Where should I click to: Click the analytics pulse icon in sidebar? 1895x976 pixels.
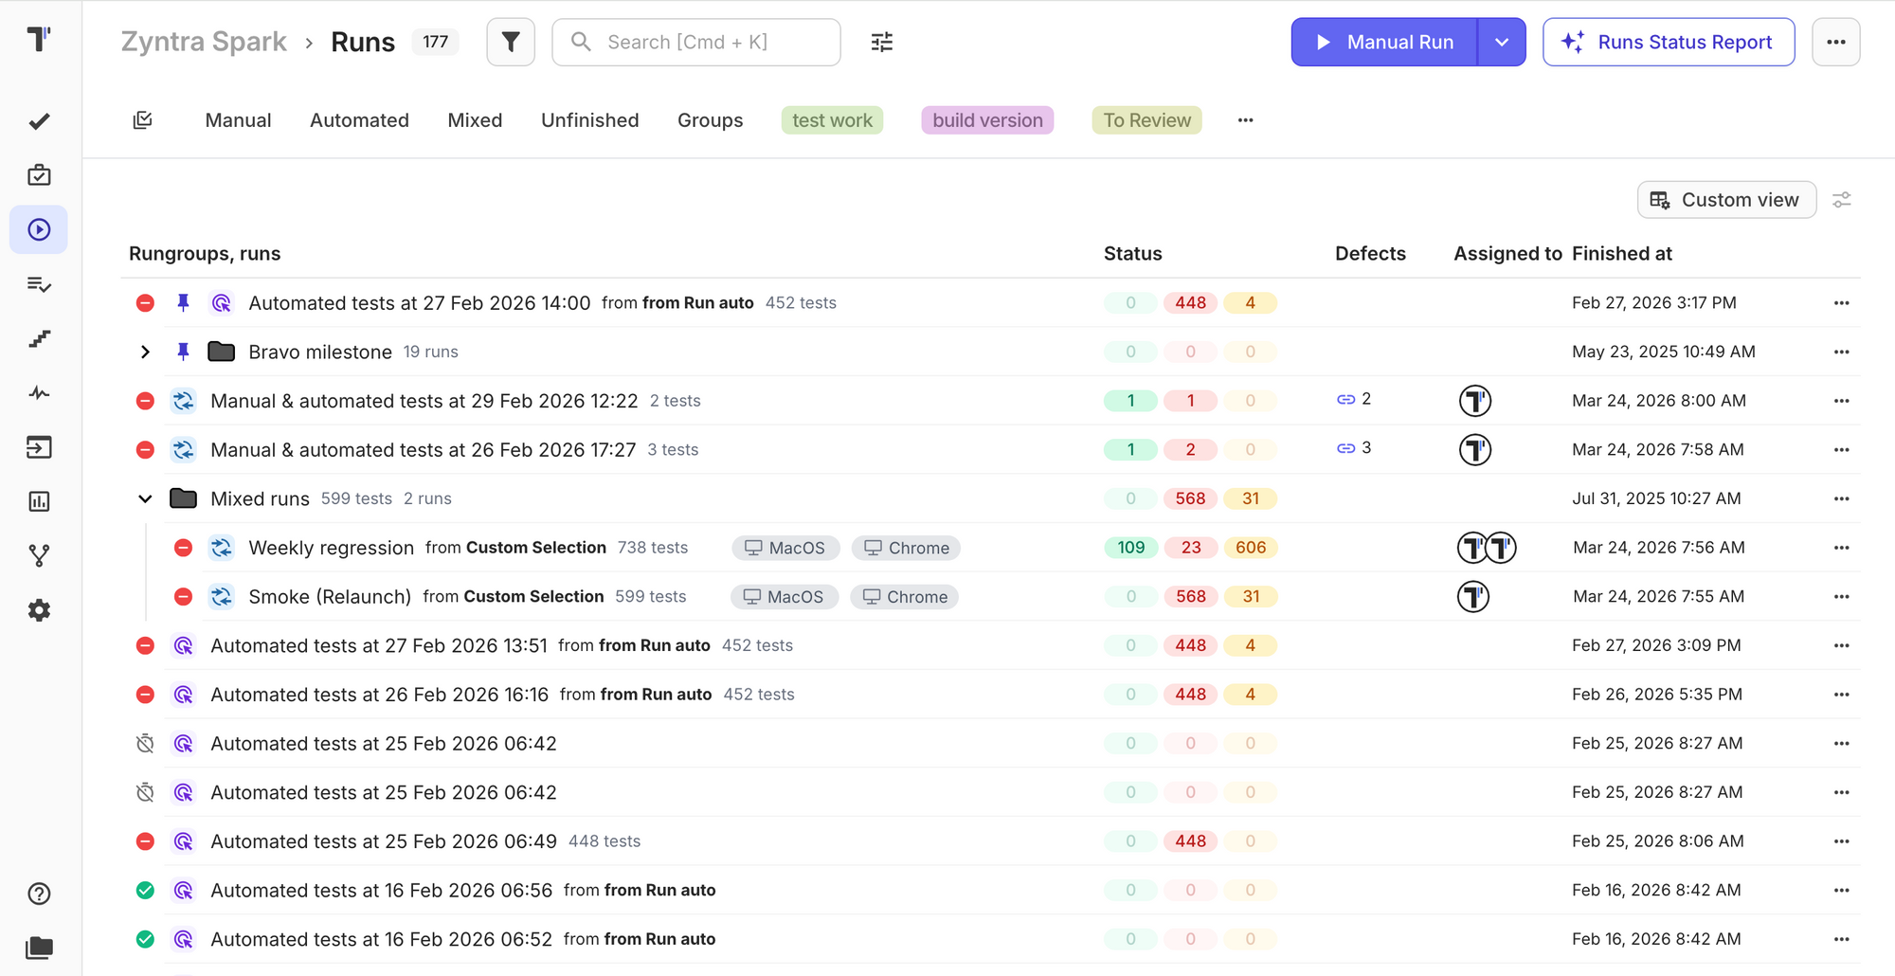coord(38,393)
